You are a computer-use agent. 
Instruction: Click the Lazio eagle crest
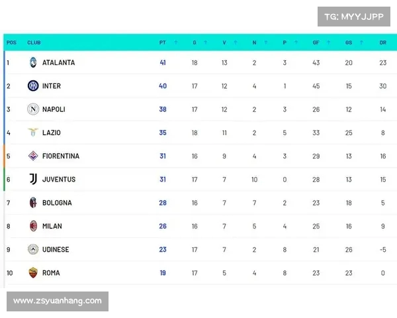pyautogui.click(x=33, y=132)
